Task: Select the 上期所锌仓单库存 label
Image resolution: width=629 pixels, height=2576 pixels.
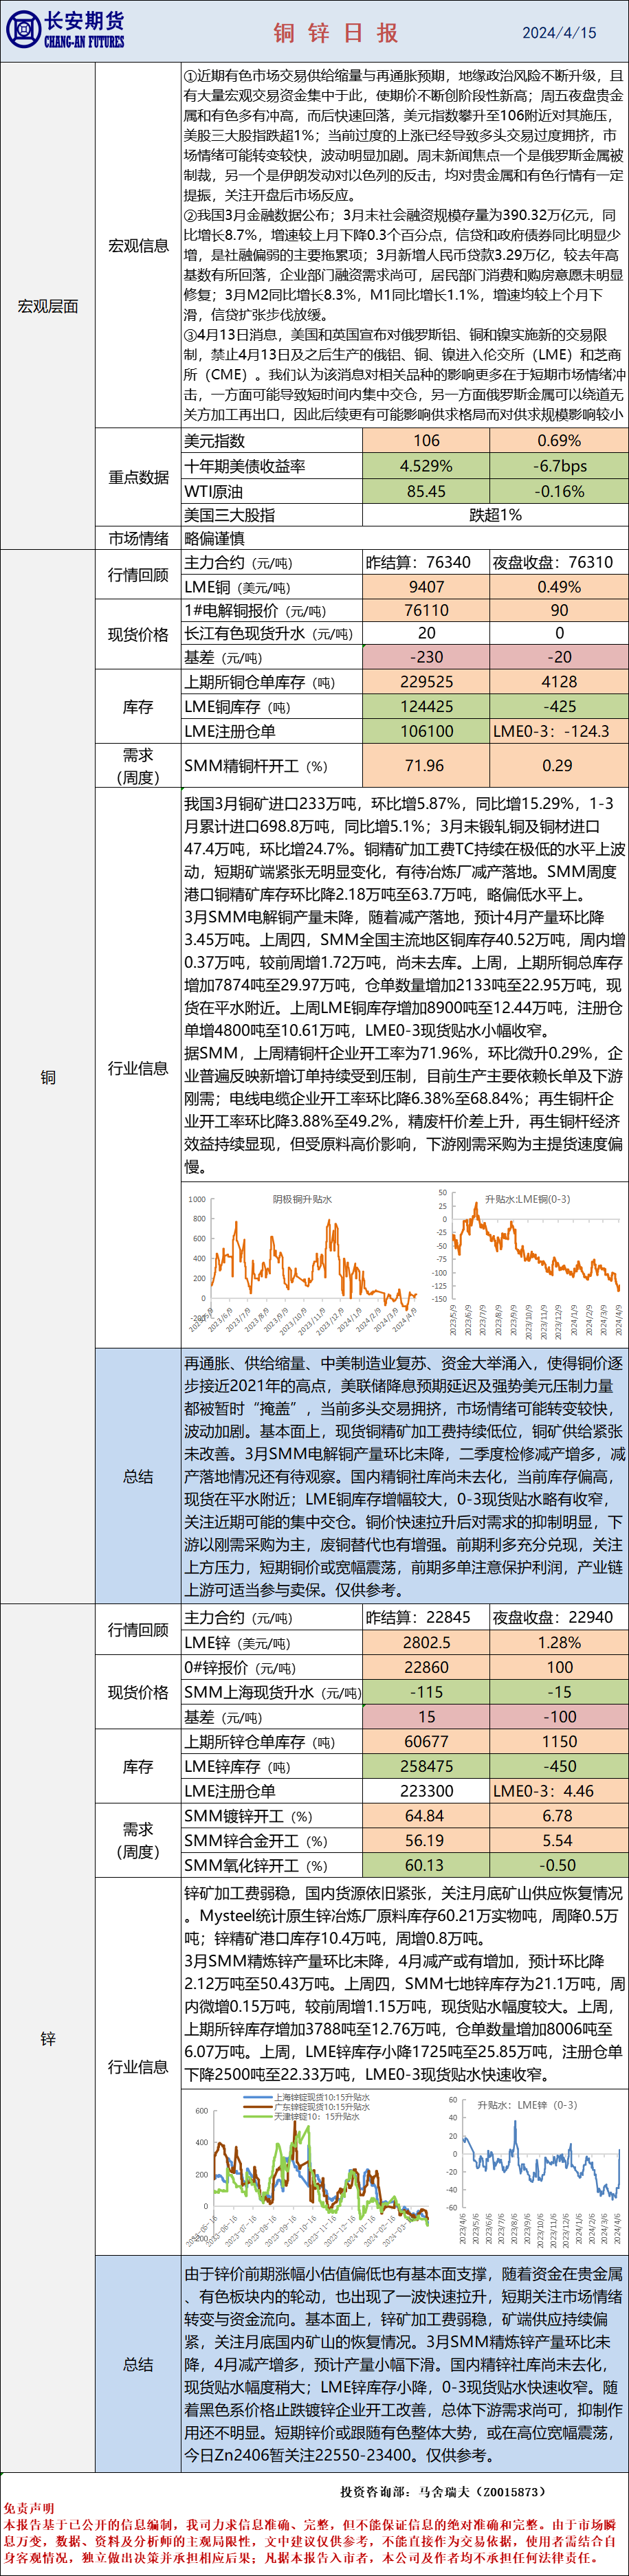Action: click(259, 1742)
